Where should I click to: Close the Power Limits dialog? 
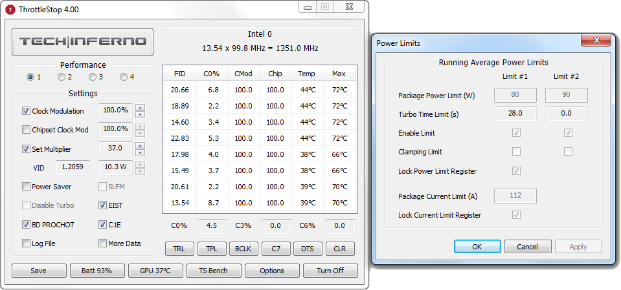596,39
